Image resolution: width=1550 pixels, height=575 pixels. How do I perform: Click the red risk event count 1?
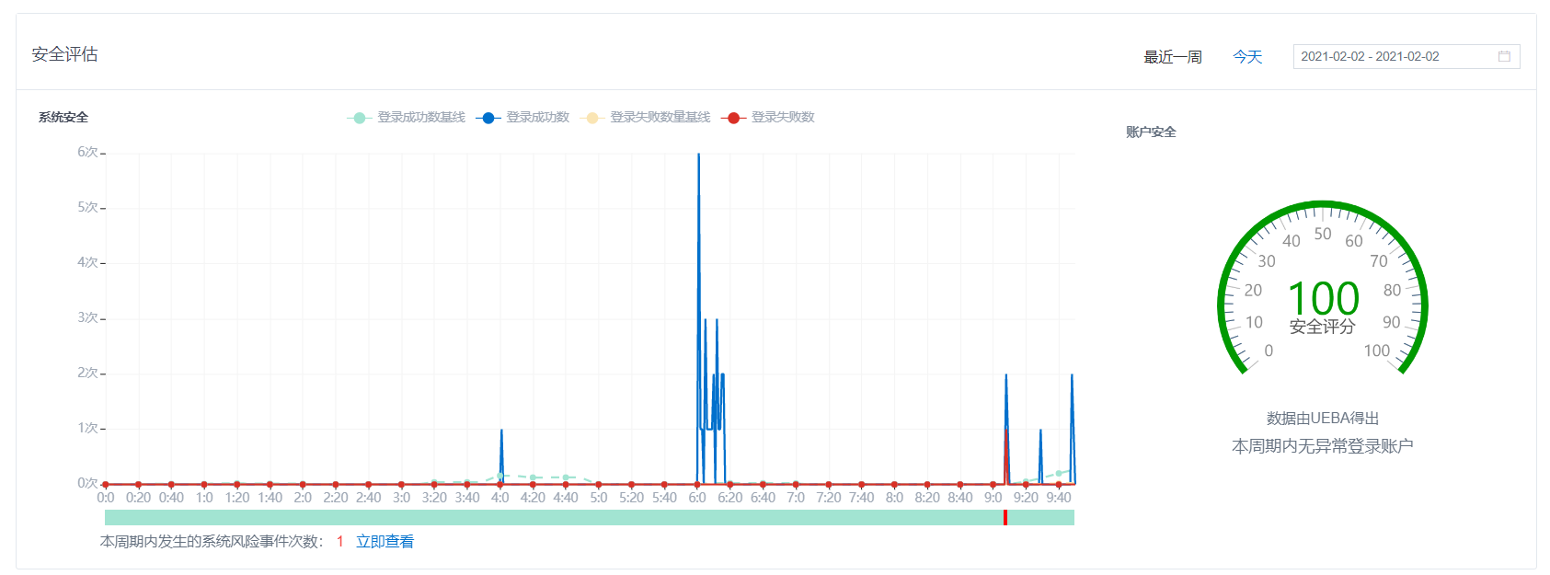[339, 542]
